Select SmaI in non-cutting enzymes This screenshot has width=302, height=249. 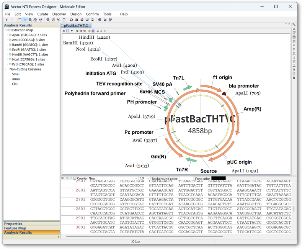(x=16, y=74)
